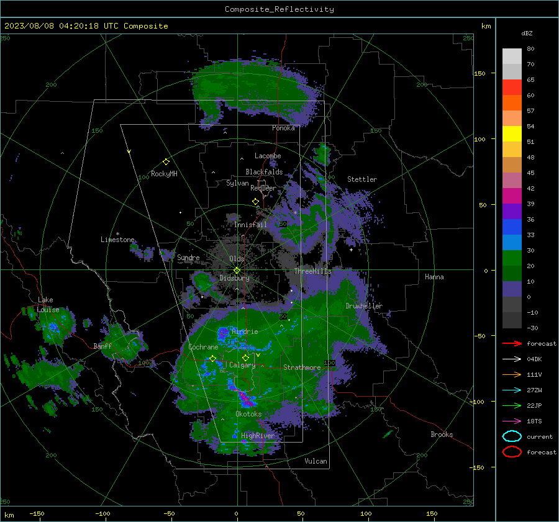Viewport: 559px width, 522px height.
Task: Click the Olds city label
Action: (x=237, y=259)
